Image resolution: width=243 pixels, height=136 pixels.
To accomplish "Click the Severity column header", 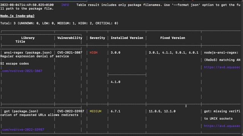I will tap(97, 38).
